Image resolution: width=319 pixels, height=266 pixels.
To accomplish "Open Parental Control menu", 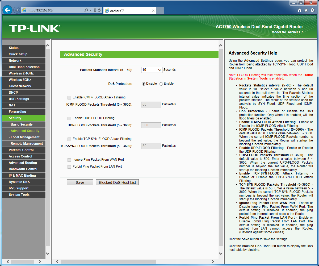I will (x=24, y=150).
